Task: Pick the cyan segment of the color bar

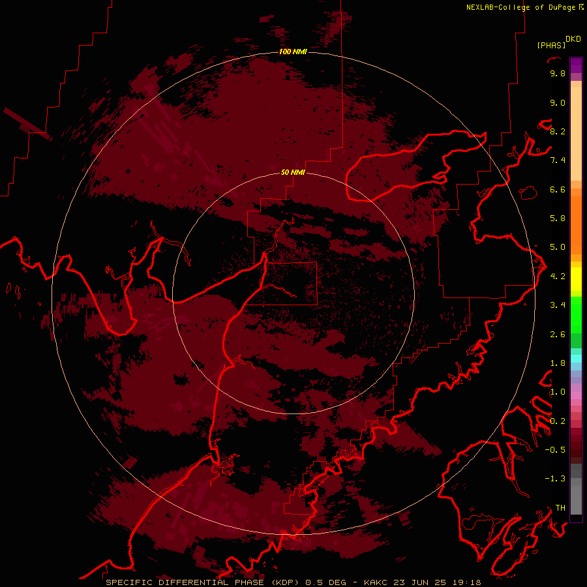Action: tap(576, 359)
